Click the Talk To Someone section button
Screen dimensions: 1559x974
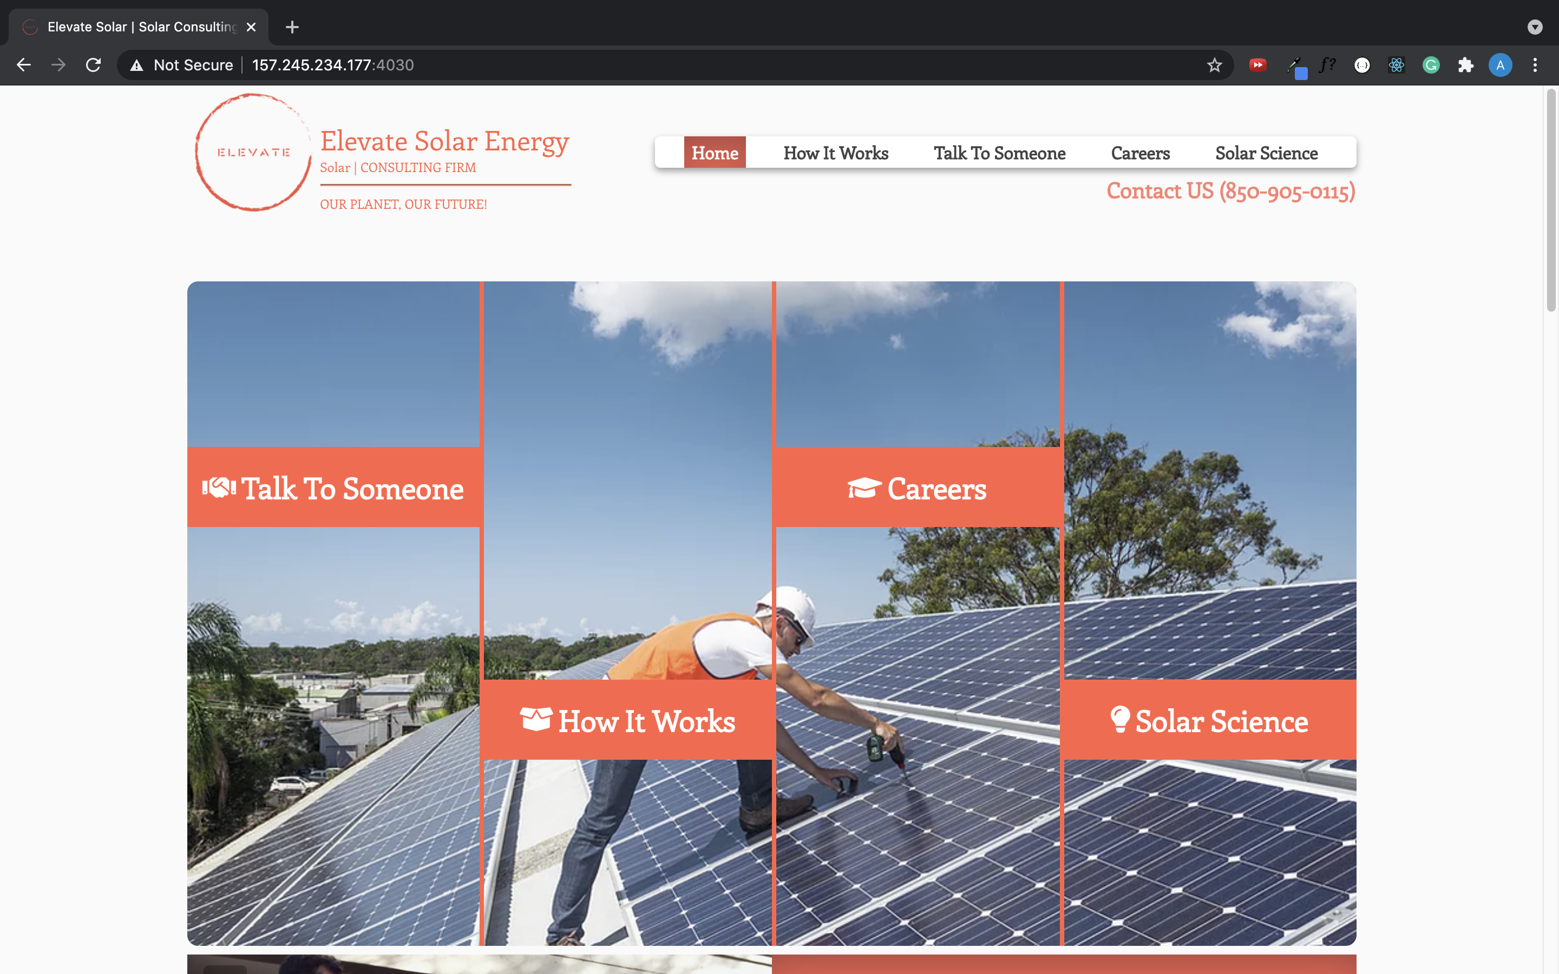[333, 487]
